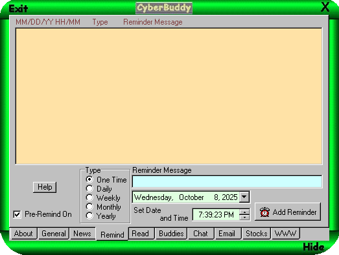339x255 pixels.
Task: Switch to the About tab
Action: (x=23, y=234)
